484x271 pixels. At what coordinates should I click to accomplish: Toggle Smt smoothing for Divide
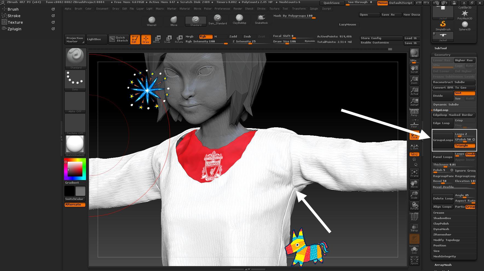(x=464, y=93)
